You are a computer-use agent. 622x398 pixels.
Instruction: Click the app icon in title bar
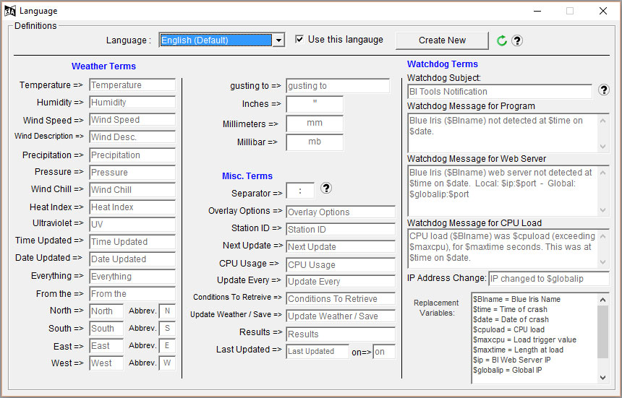click(10, 11)
